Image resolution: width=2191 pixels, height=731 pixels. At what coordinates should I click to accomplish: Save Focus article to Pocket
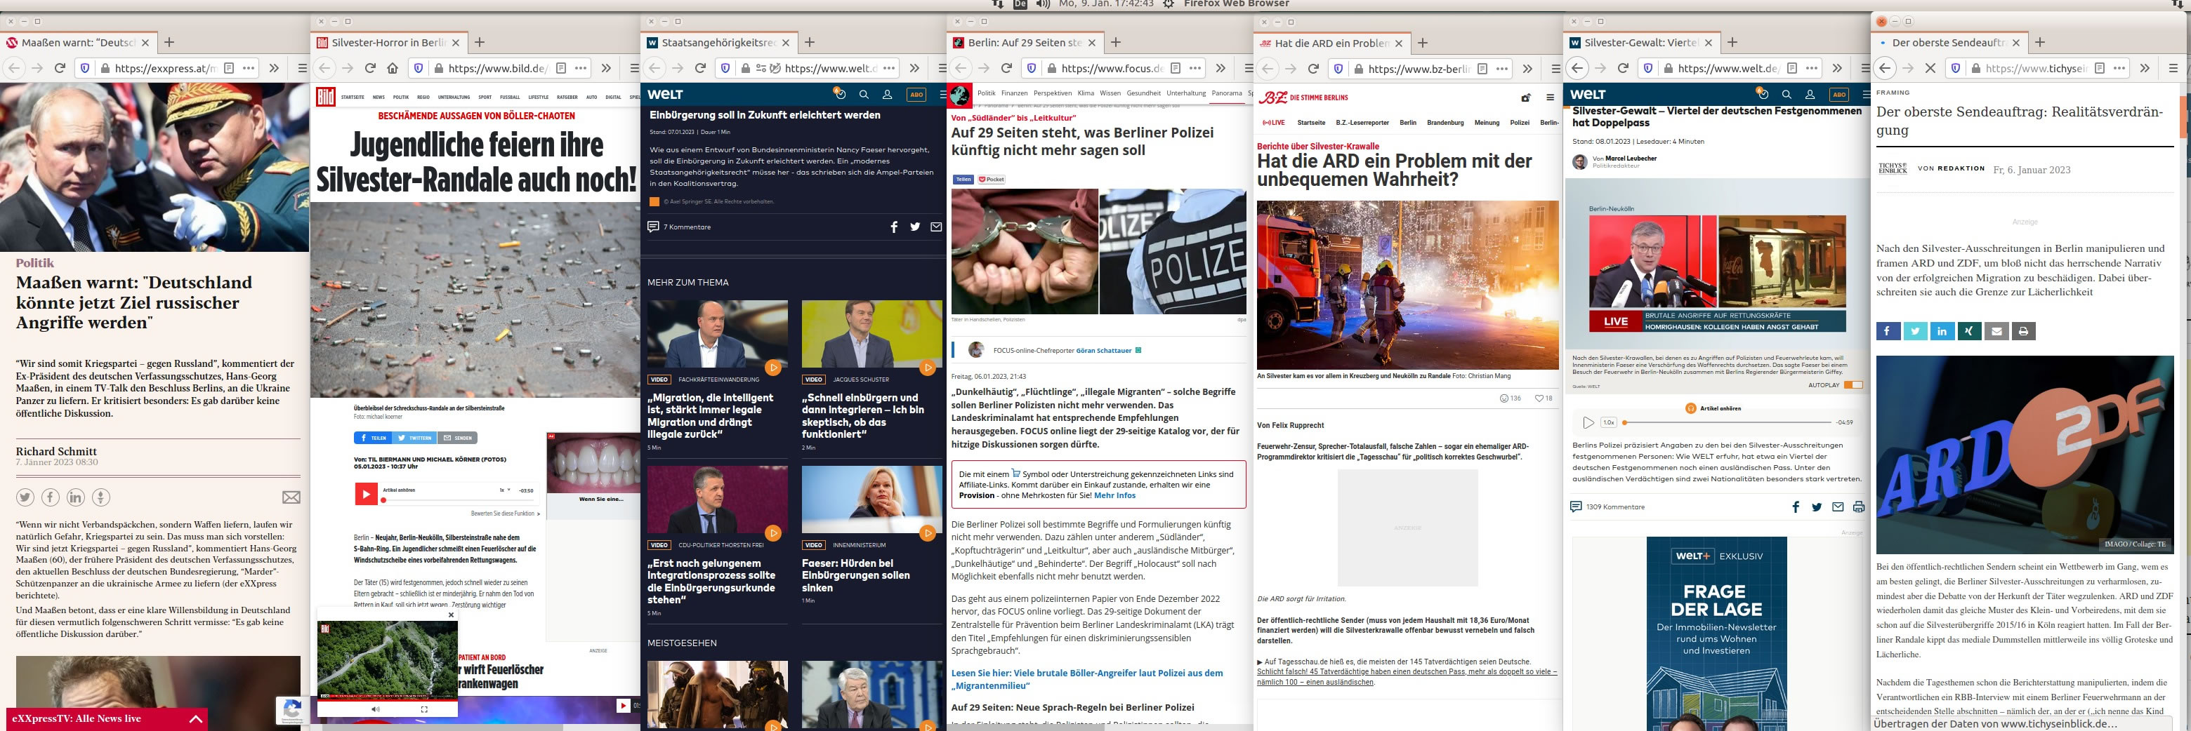[x=991, y=180]
